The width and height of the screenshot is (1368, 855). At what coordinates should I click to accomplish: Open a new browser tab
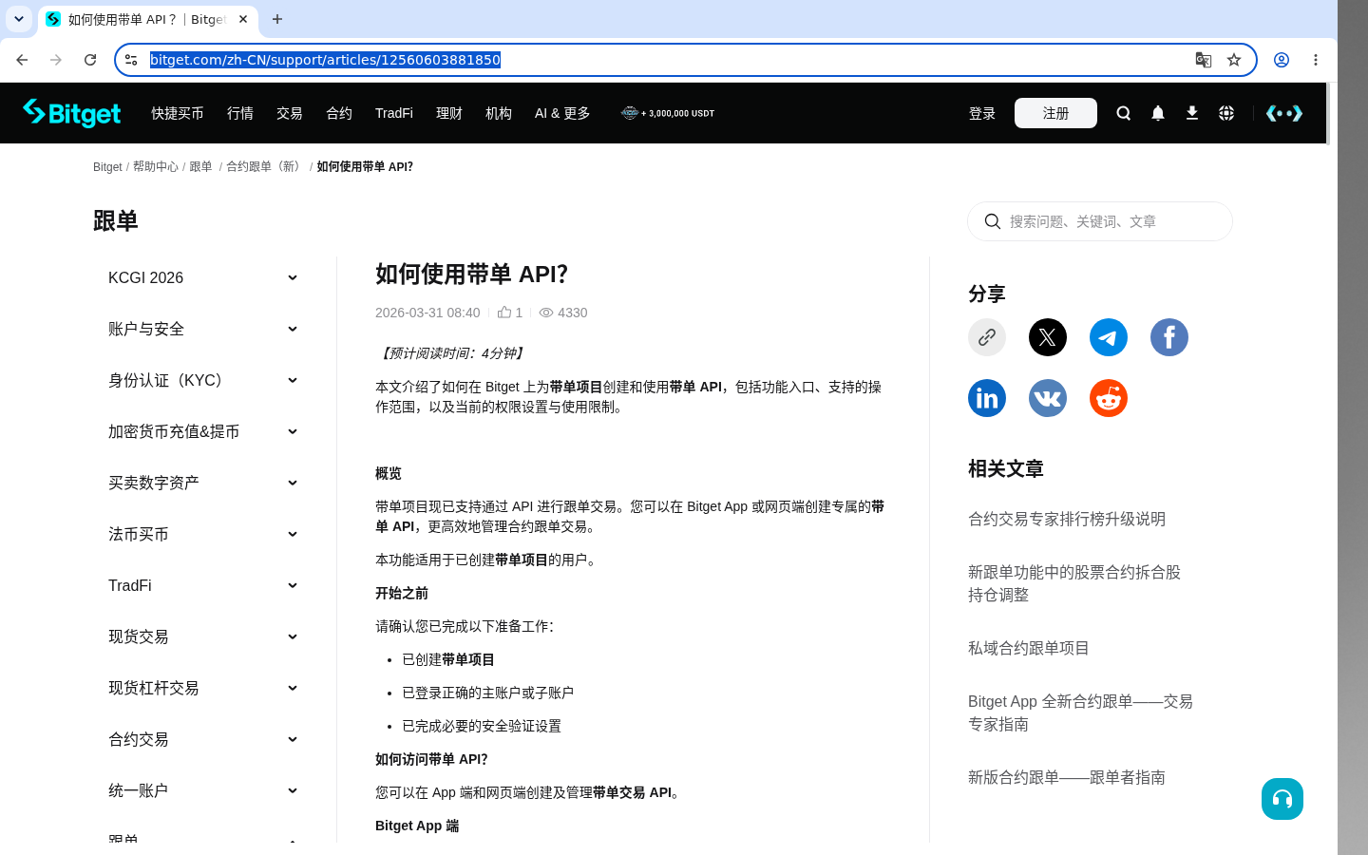(277, 19)
